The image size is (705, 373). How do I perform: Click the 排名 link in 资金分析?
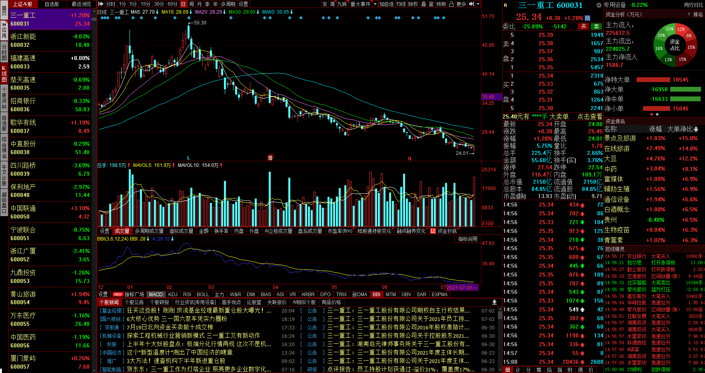pos(698,14)
